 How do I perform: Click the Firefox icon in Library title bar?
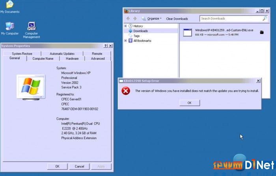[126, 11]
